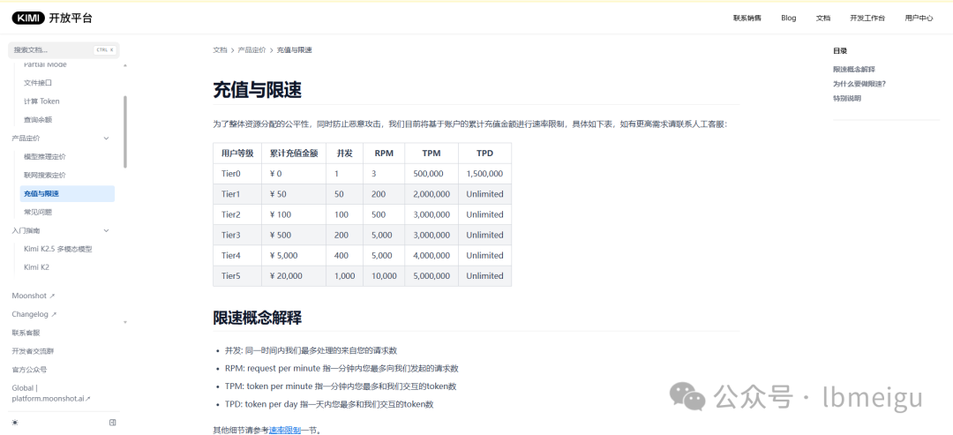Image resolution: width=953 pixels, height=435 pixels.
Task: Open the Global platform.moonshot.ai link
Action: (51, 394)
